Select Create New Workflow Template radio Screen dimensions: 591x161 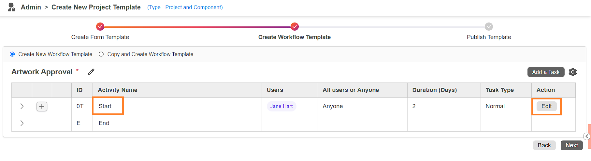pos(12,54)
